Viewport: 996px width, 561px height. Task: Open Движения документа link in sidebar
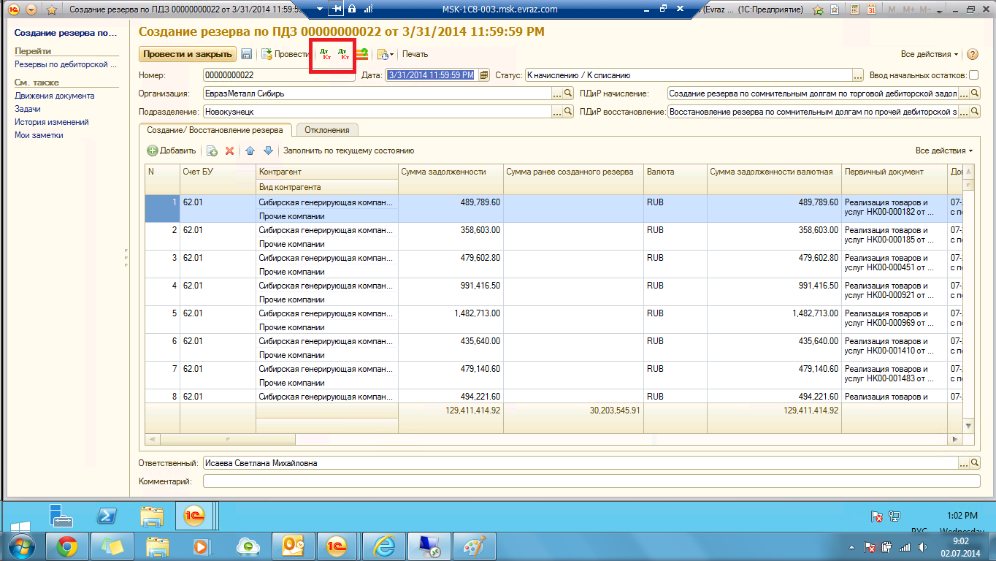[54, 96]
